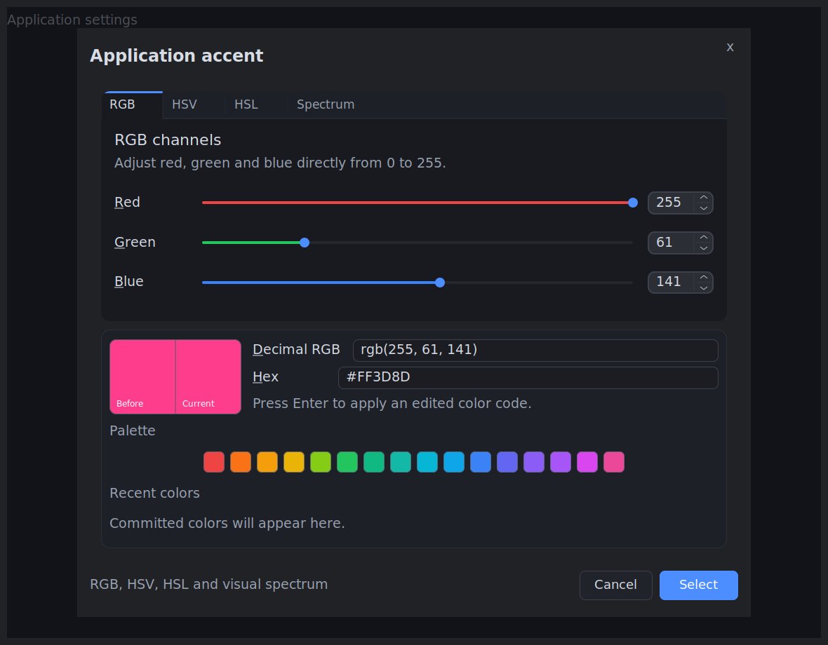Pick the amber palette swatch
This screenshot has height=645, width=828.
click(x=267, y=462)
